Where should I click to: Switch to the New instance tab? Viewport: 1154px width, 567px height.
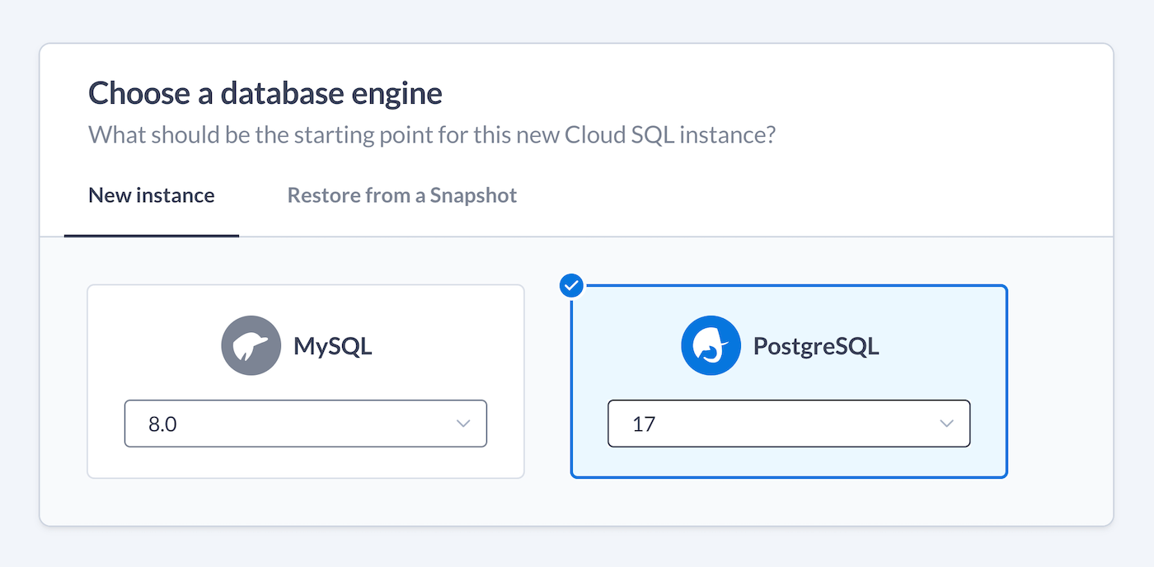click(152, 195)
